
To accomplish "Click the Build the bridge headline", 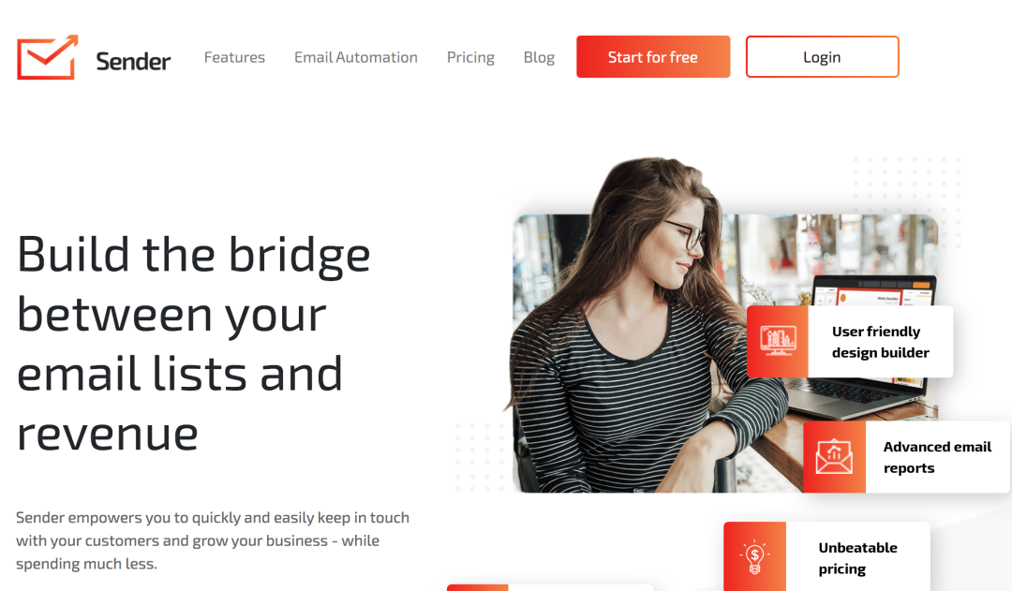I will click(194, 343).
